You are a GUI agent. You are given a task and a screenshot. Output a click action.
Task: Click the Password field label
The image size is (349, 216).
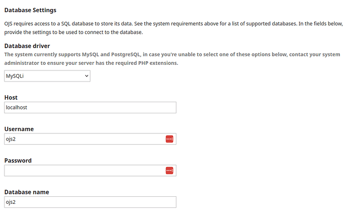pos(18,160)
